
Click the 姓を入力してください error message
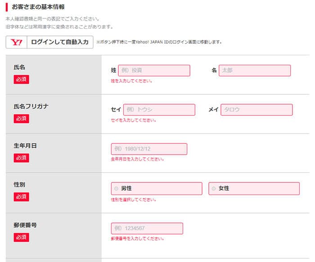pyautogui.click(x=131, y=81)
